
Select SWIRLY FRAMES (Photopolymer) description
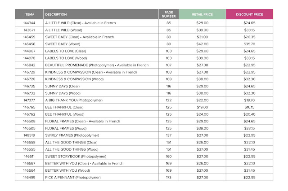(72, 135)
